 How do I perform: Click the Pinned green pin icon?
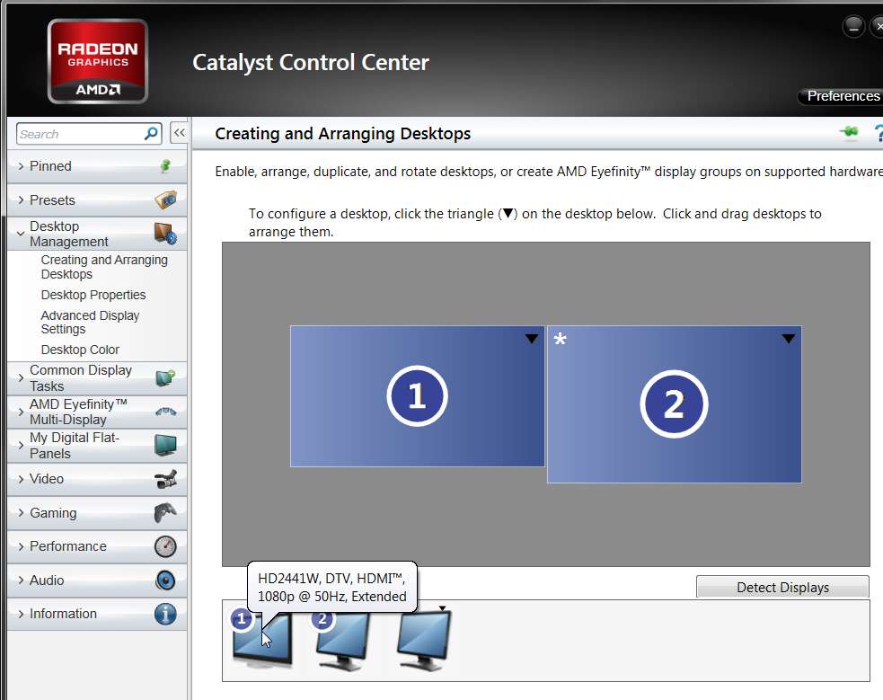coord(165,166)
